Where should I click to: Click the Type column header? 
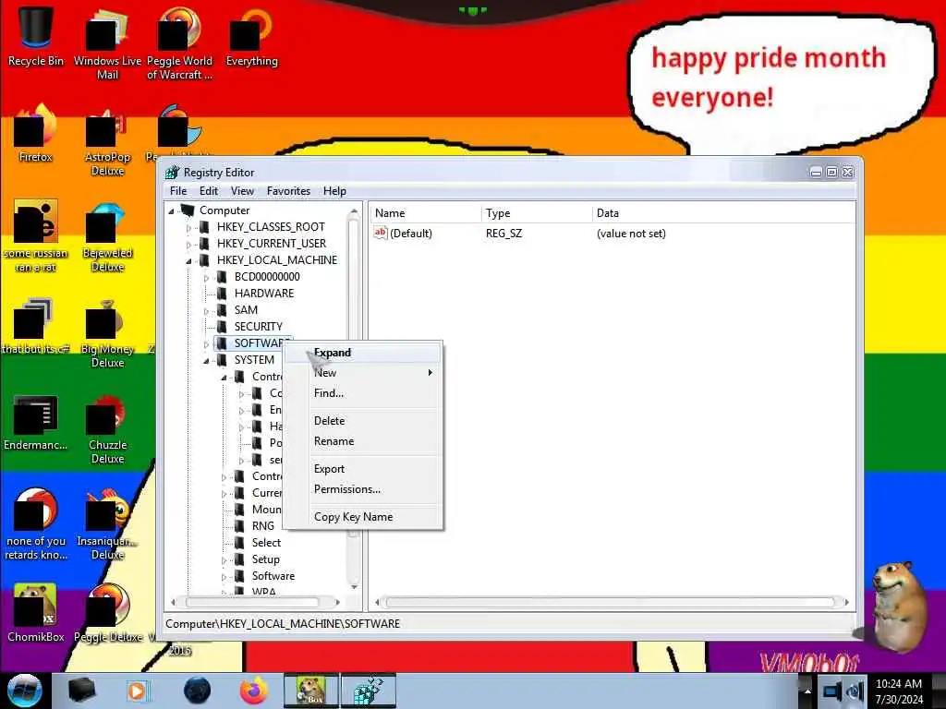pyautogui.click(x=537, y=213)
